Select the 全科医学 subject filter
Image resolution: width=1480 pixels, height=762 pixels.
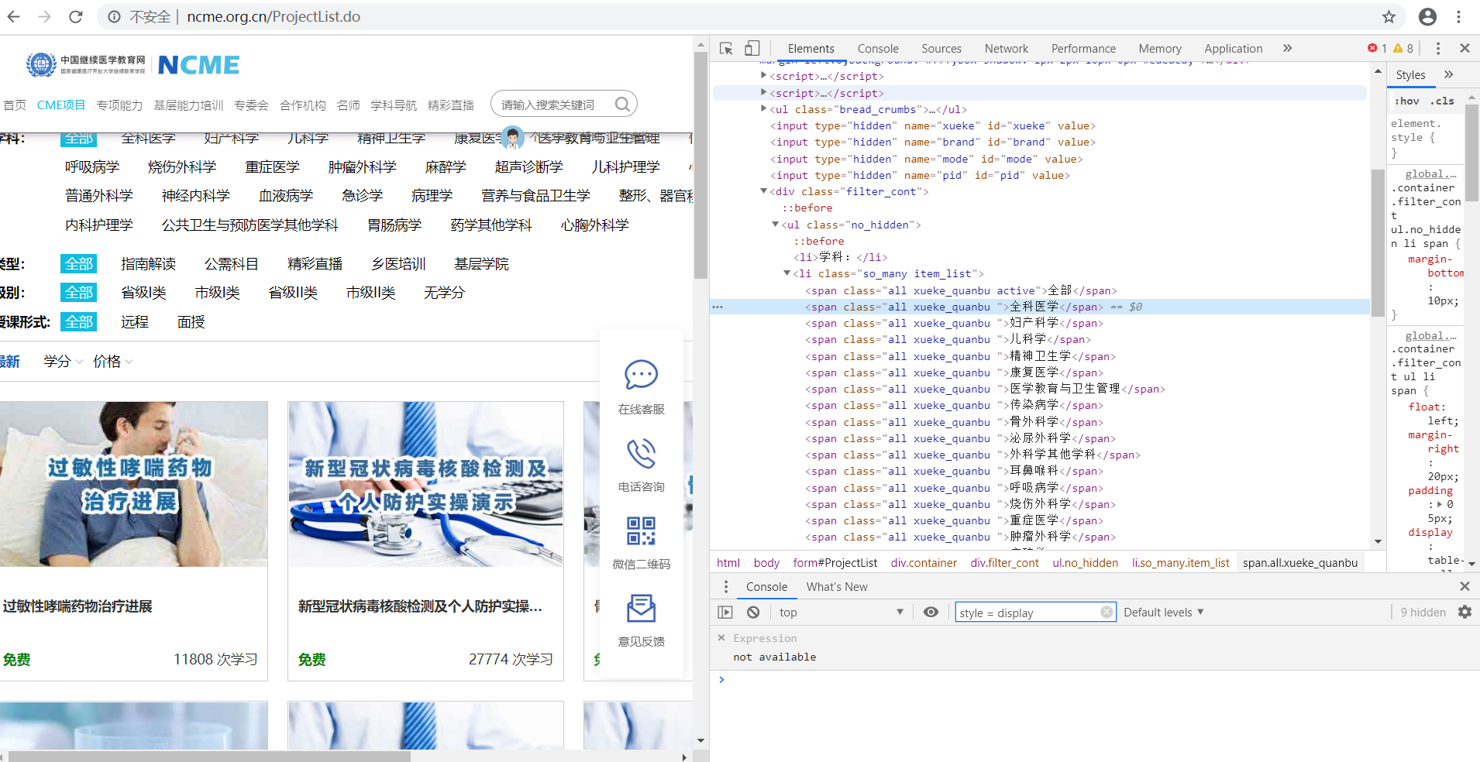[148, 139]
